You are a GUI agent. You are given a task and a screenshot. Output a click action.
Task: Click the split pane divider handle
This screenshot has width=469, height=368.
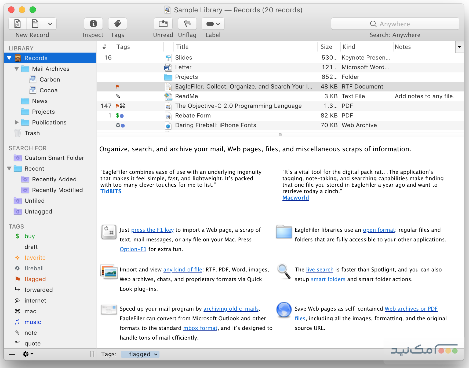pyautogui.click(x=280, y=135)
